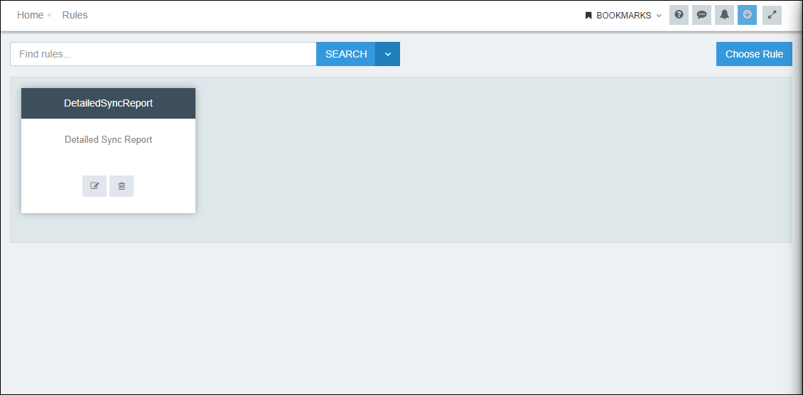Click the bookmark flag icon beside BOOKMARKS
Screen dimensions: 803x395
(x=588, y=16)
